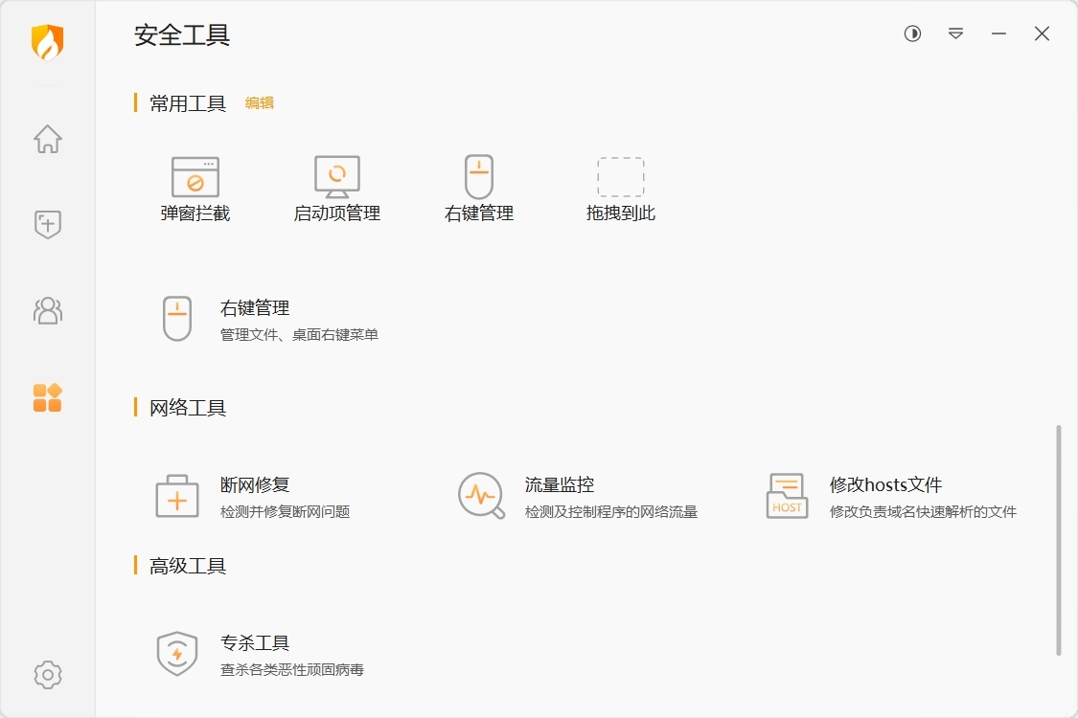Click the 编辑 link beside 常用工具
The image size is (1078, 718).
tap(260, 103)
